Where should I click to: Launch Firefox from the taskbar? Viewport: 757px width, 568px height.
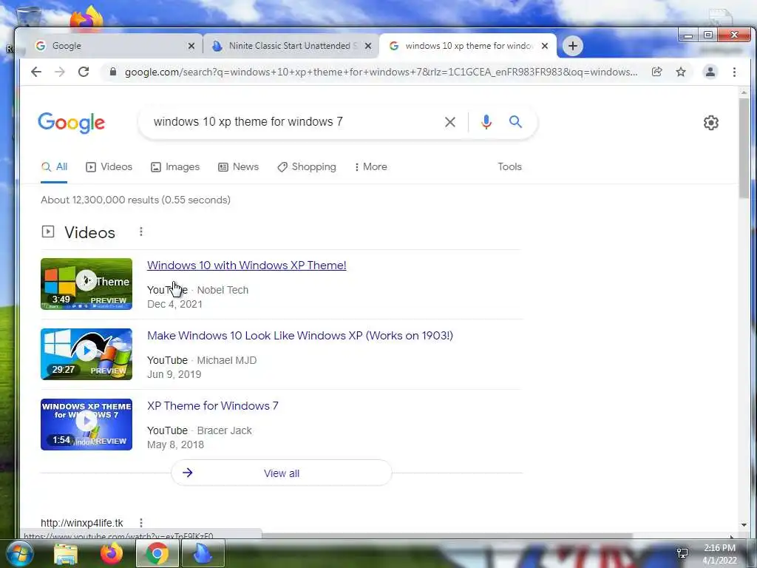click(x=111, y=553)
